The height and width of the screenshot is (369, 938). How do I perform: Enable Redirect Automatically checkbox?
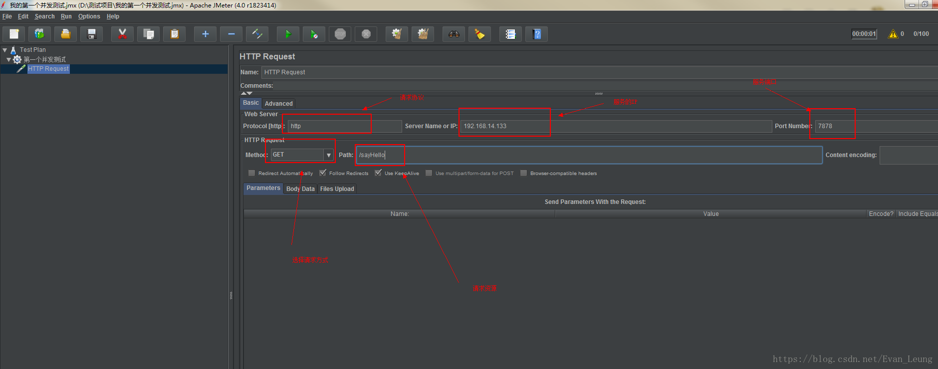(251, 173)
